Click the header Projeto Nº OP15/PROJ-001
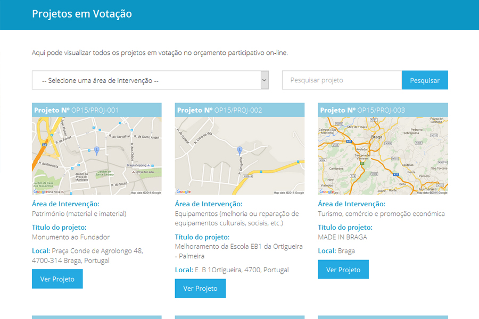Image resolution: width=479 pixels, height=319 pixels. [97, 110]
